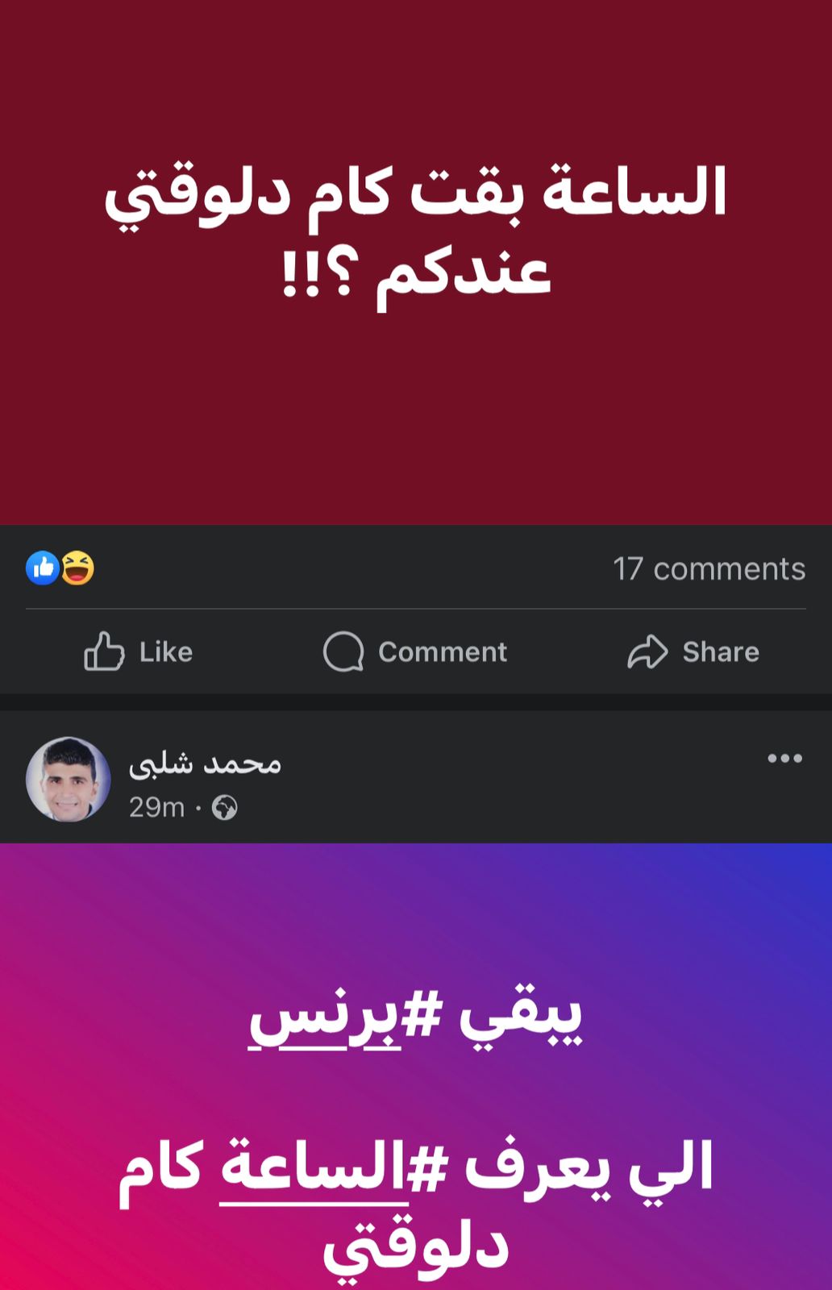The height and width of the screenshot is (1290, 832).
Task: Open the محمد شلبى name link
Action: point(205,763)
